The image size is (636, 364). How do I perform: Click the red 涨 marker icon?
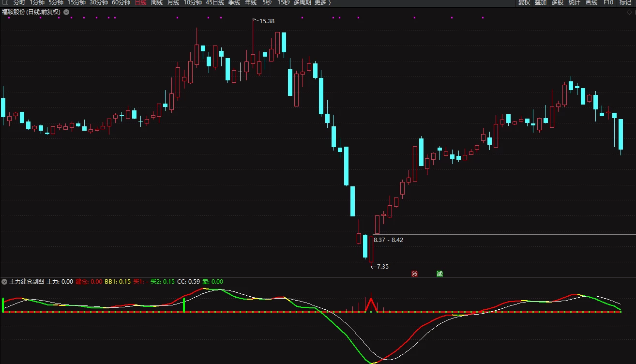point(414,274)
